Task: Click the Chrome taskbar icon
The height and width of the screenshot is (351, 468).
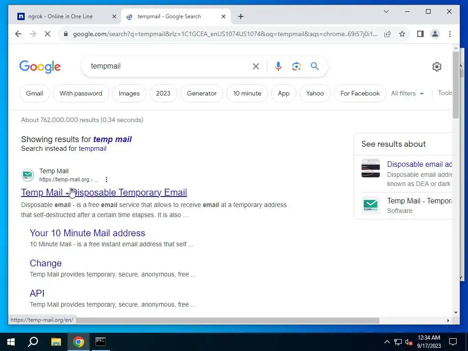Action: [79, 342]
